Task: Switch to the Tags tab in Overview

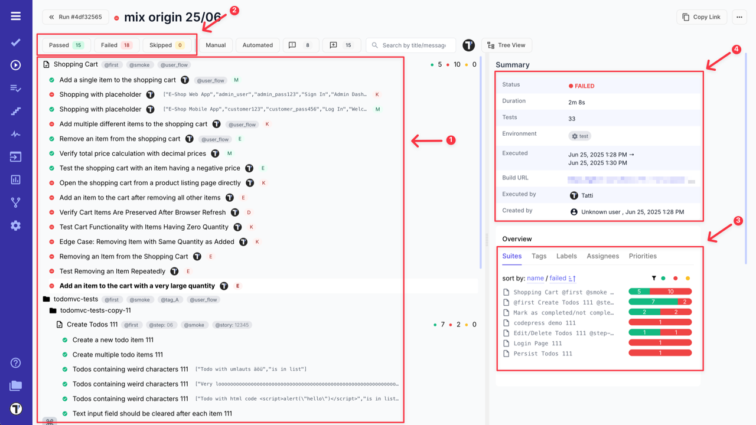Action: point(539,256)
